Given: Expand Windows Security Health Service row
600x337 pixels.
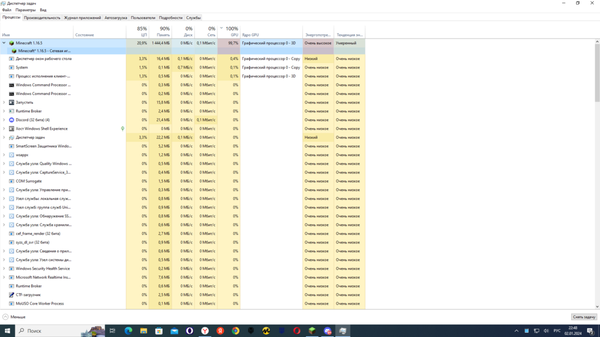Looking at the screenshot, I should point(4,269).
